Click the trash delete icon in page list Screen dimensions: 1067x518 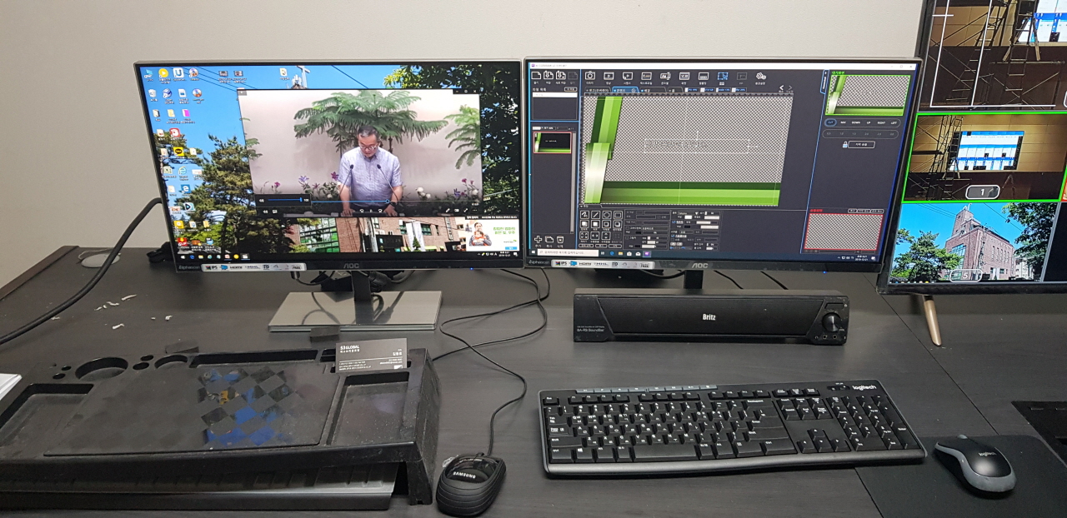coord(560,240)
